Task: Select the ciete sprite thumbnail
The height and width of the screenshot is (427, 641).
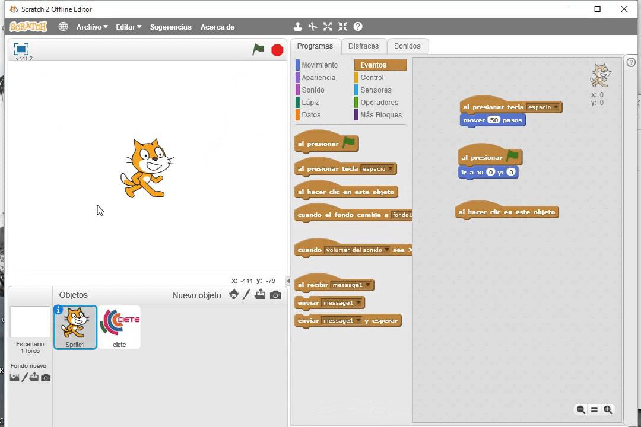Action: click(119, 327)
